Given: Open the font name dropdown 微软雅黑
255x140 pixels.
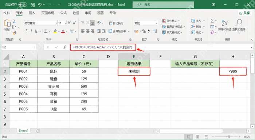Looking at the screenshot, I should (56, 23).
